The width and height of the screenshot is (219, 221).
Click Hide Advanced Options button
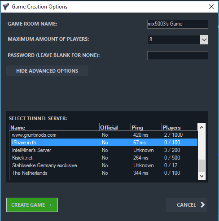tap(47, 71)
